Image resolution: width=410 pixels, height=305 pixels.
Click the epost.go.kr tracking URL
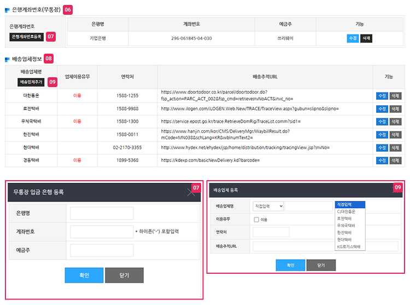point(231,122)
